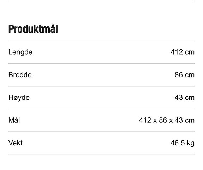Click the cm unit in the Høyde row
Image resolution: width=203 pixels, height=170 pixels.
click(190, 98)
